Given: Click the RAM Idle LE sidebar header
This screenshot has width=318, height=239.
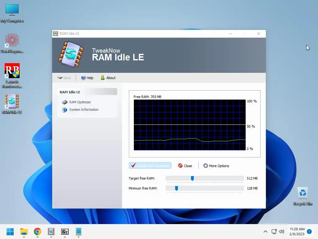Looking at the screenshot, I should (87, 92).
